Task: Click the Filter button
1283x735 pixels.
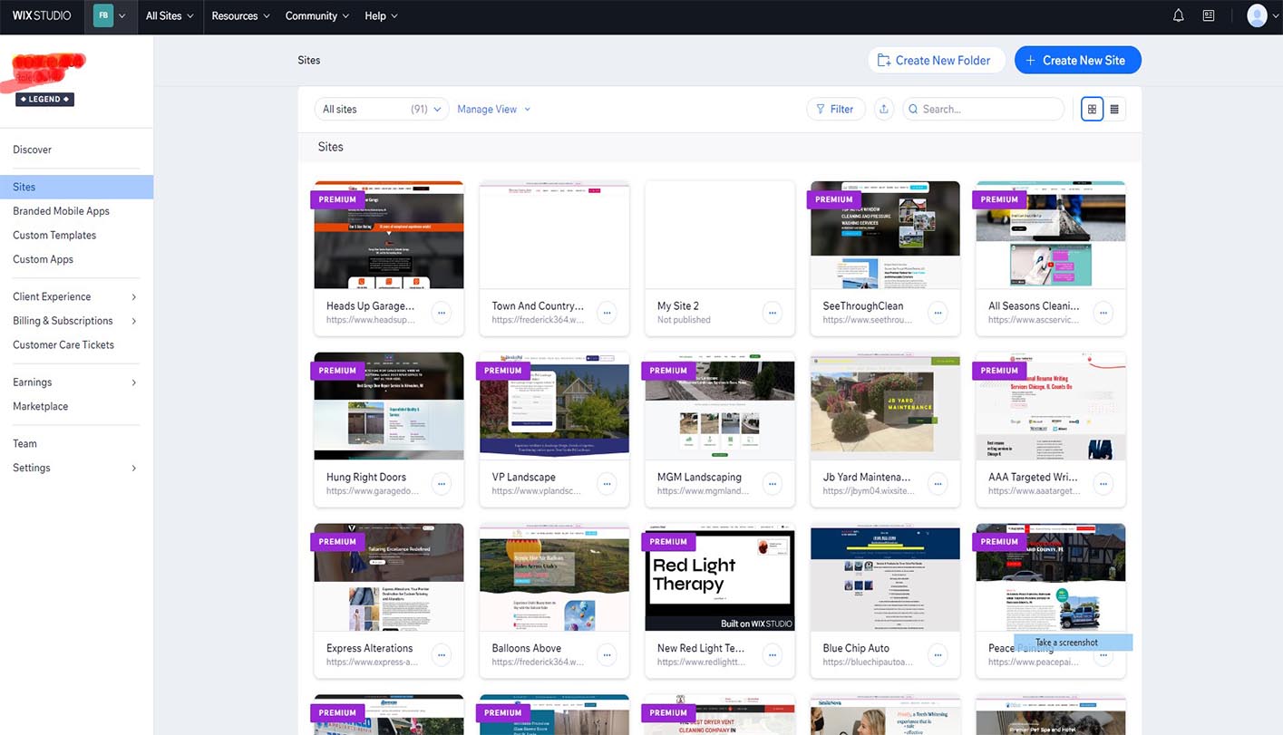Action: 835,109
